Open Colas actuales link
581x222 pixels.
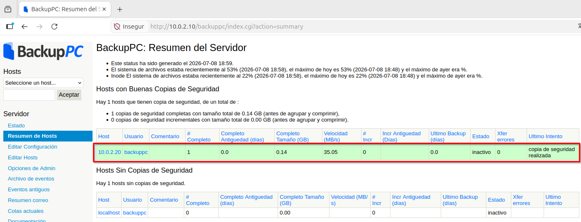pos(26,211)
